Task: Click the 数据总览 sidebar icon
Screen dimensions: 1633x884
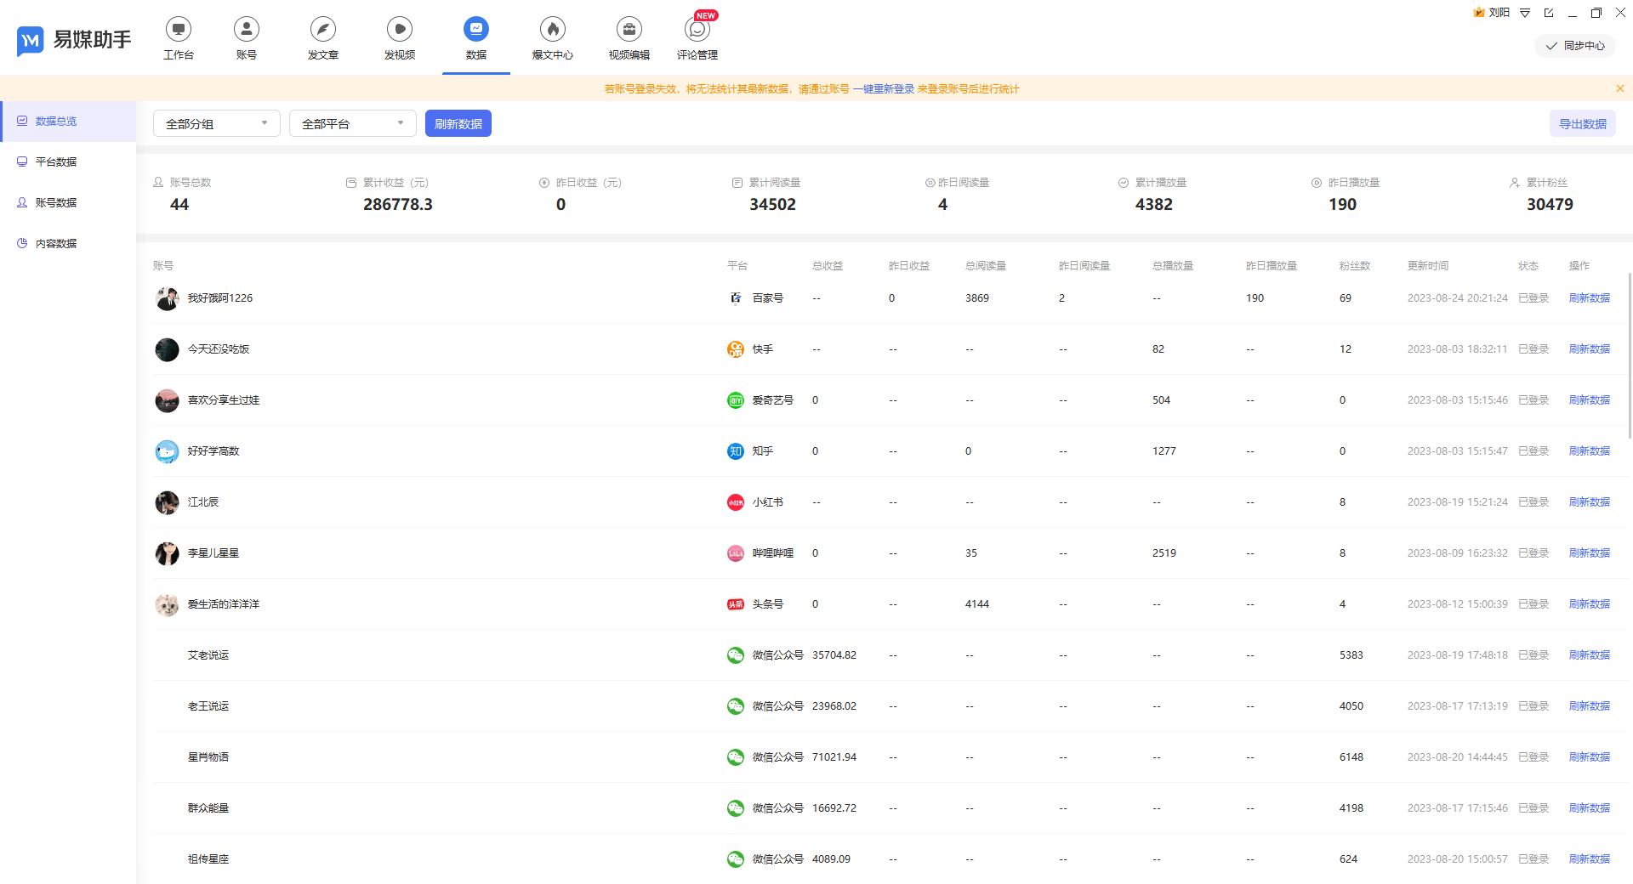Action: 22,121
